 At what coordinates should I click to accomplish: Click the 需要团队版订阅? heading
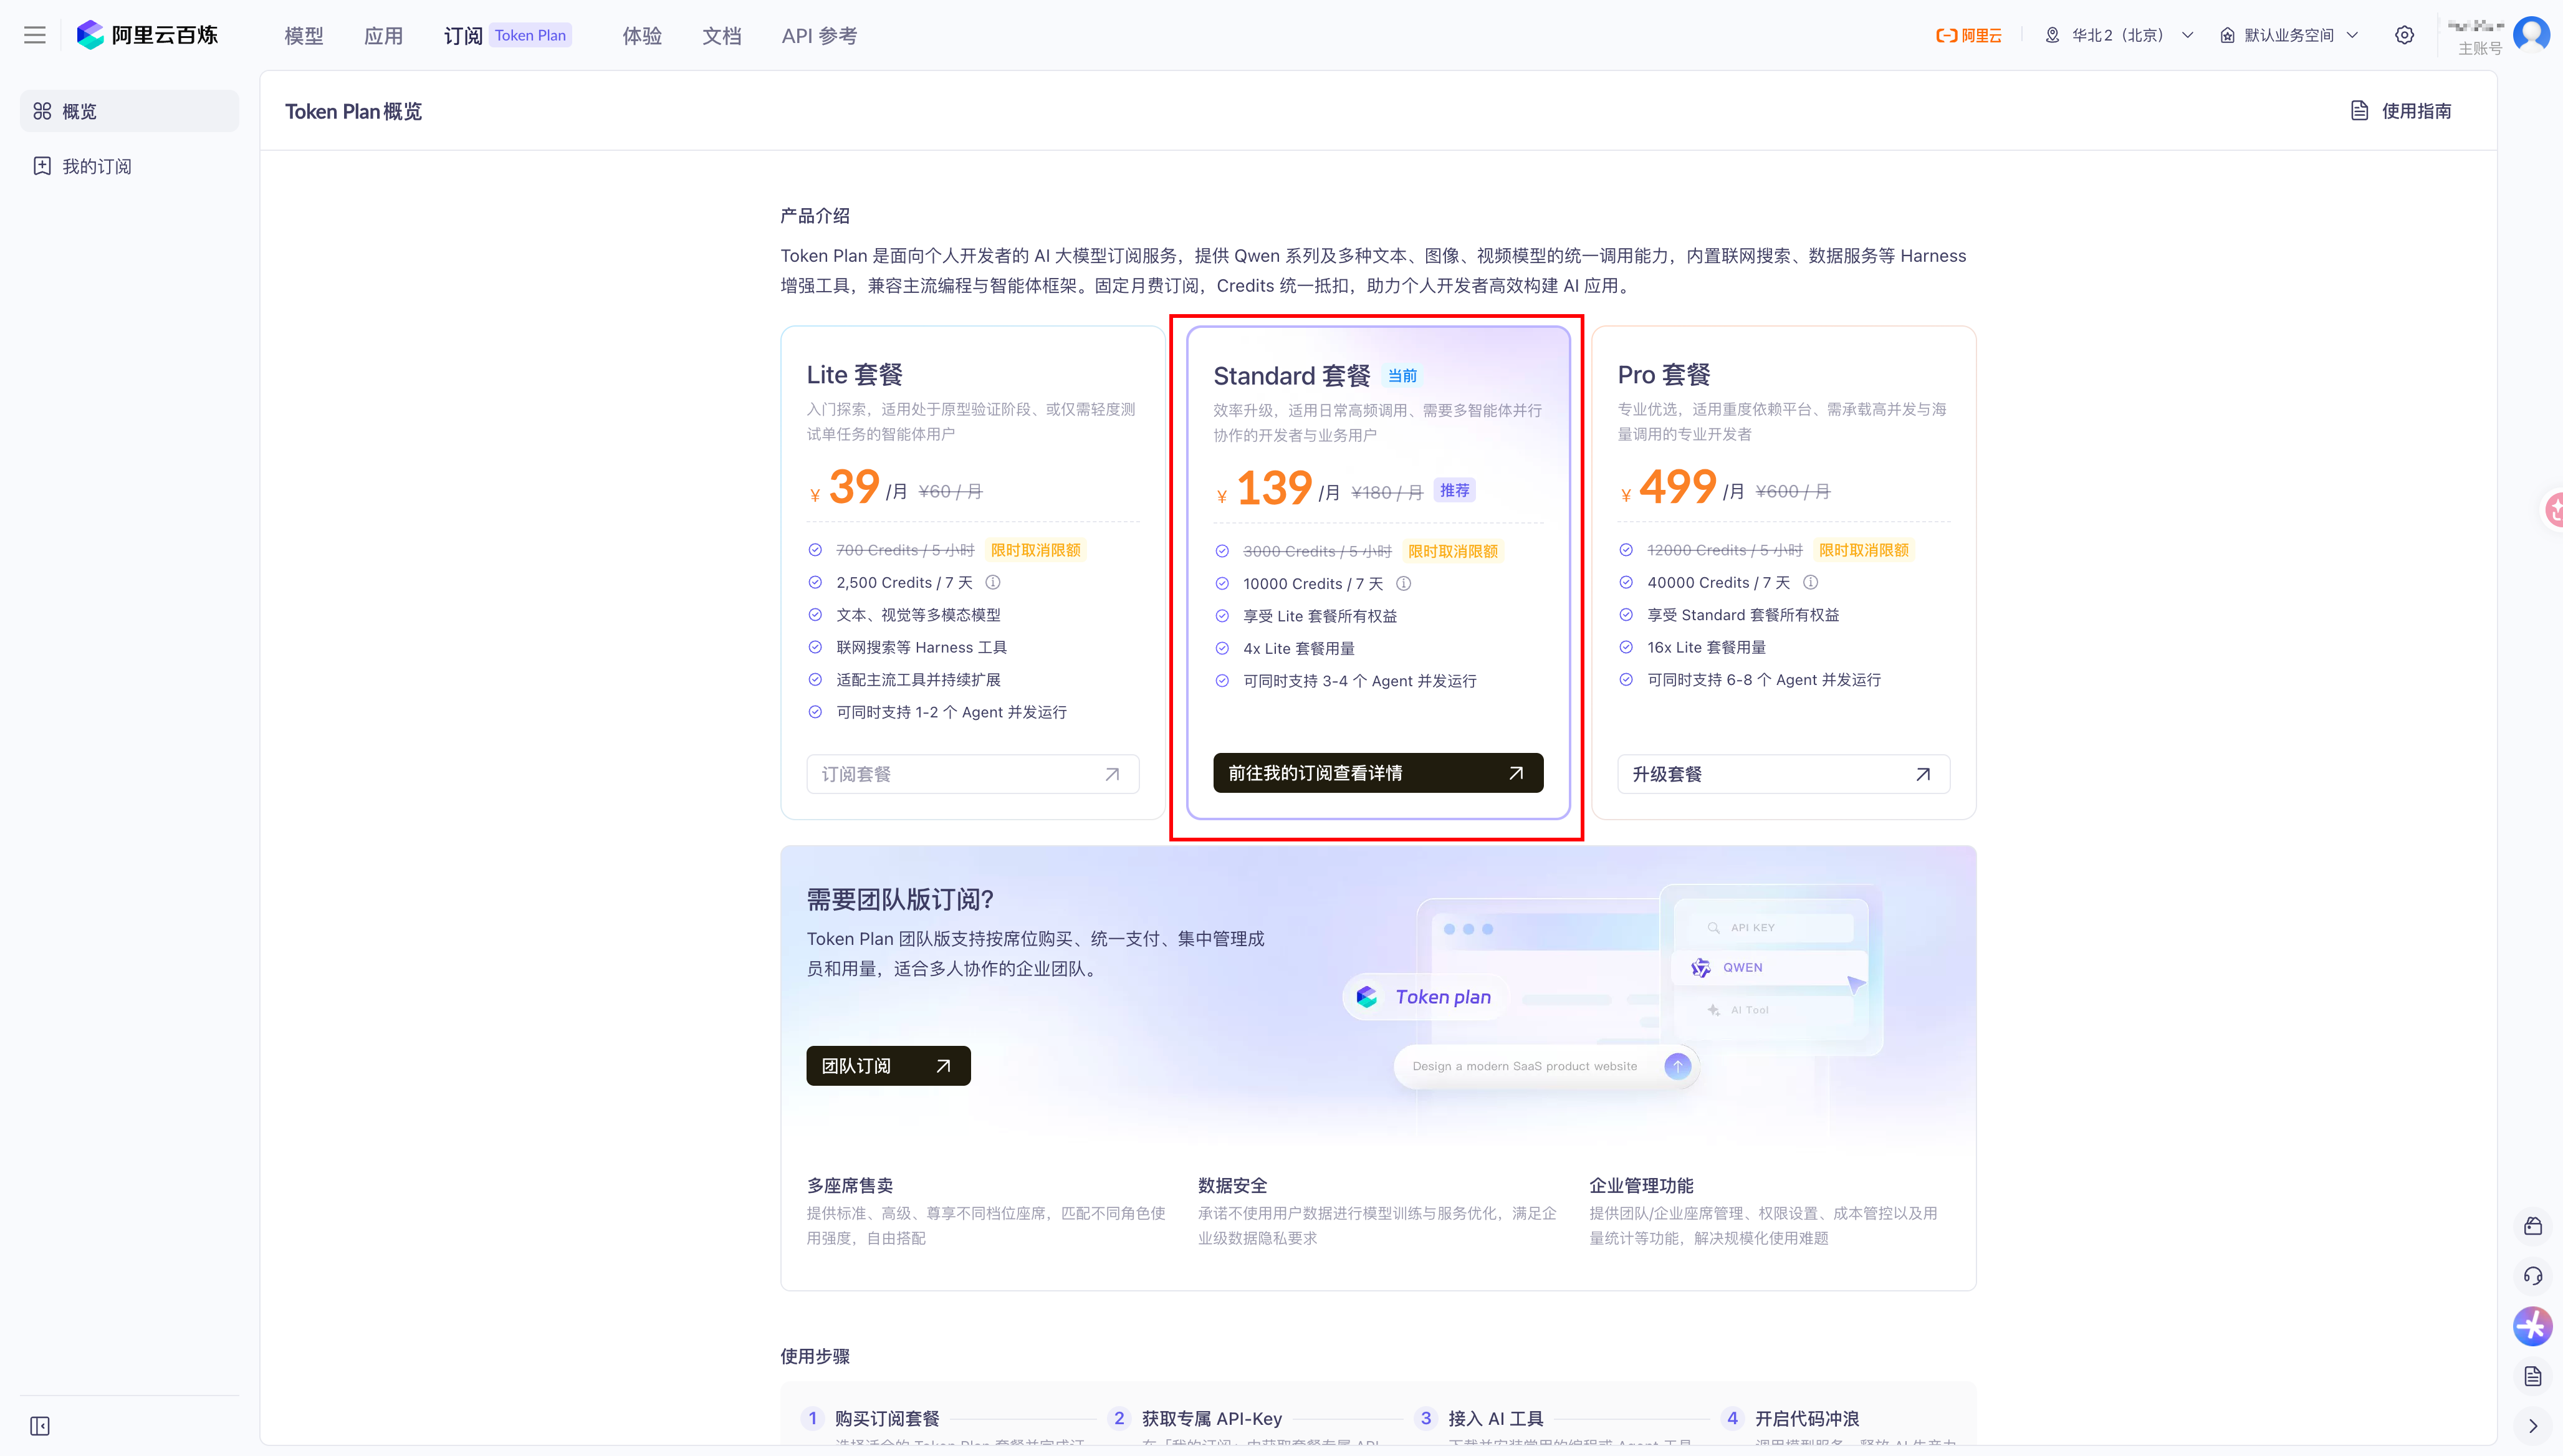pyautogui.click(x=900, y=900)
